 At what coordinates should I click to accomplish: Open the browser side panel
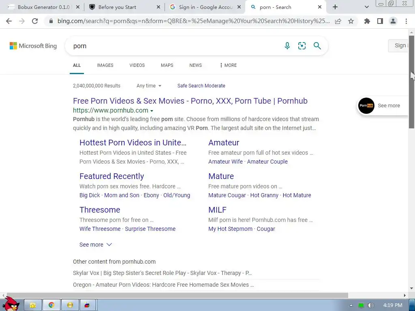pos(380,21)
